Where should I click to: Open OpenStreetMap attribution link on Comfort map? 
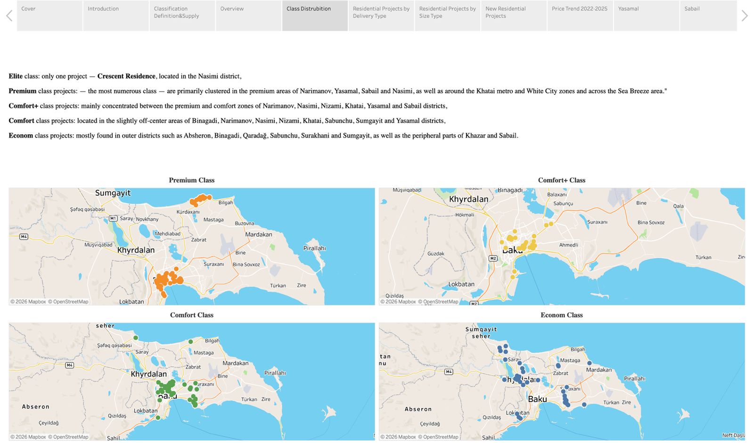68,437
